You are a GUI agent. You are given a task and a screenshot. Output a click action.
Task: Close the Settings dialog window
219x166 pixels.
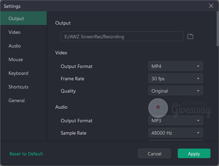211,6
